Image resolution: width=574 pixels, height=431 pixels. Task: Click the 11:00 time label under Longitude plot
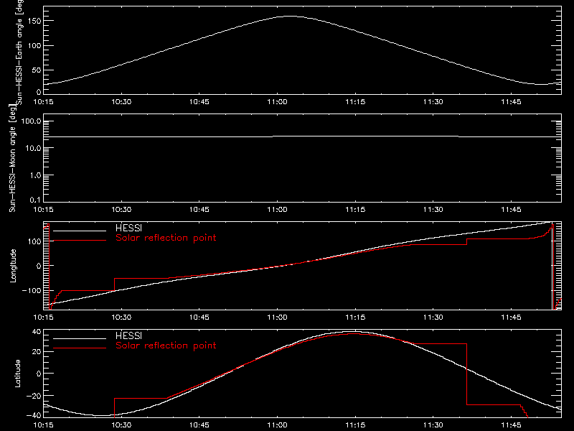pos(278,318)
